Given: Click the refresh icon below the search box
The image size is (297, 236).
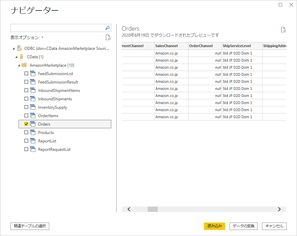Looking at the screenshot, I should (x=108, y=37).
